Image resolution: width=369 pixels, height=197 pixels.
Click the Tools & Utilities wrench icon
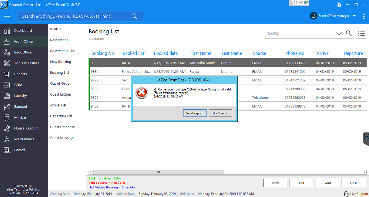[x=7, y=63]
